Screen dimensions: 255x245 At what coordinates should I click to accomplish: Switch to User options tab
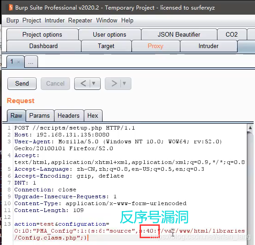[x=109, y=34]
